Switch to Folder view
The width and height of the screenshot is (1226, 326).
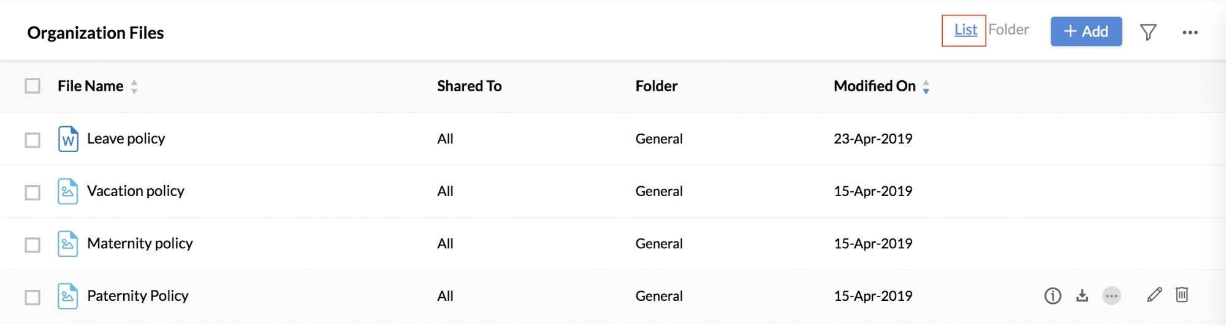[1008, 29]
